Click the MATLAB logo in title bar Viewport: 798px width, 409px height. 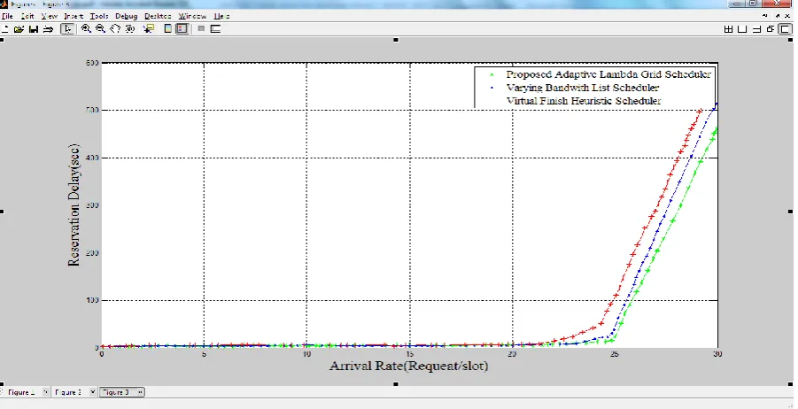(x=4, y=4)
